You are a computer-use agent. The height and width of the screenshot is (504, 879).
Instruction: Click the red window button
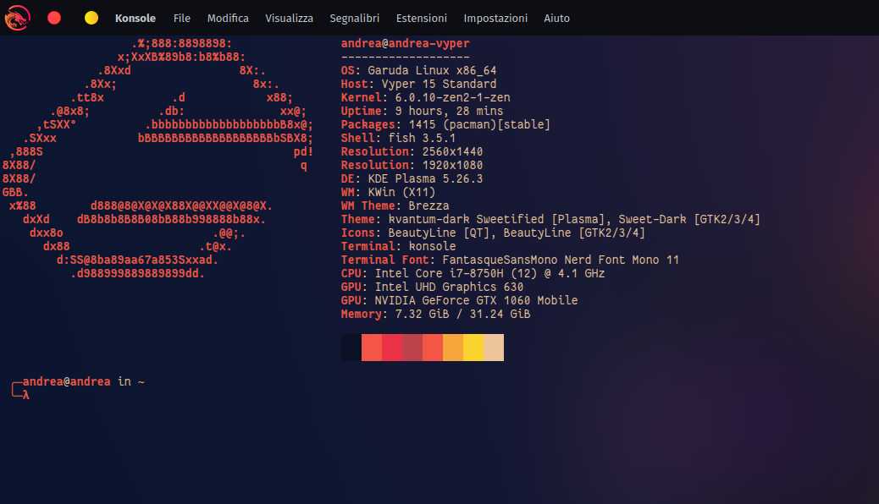tap(54, 18)
